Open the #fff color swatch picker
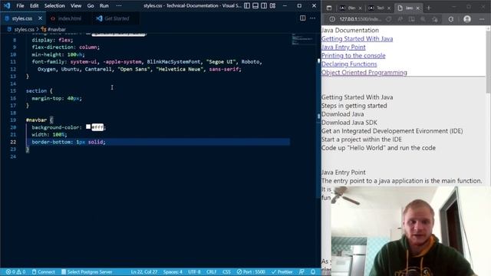 (88, 127)
